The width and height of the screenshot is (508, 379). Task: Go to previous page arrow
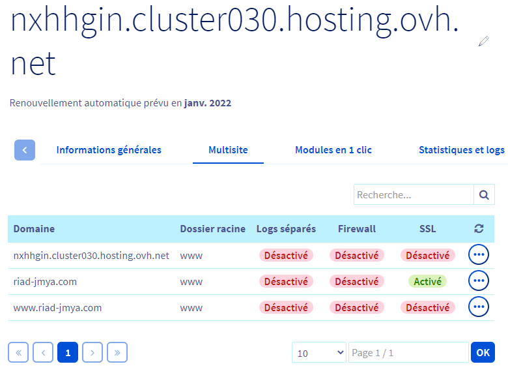point(43,352)
